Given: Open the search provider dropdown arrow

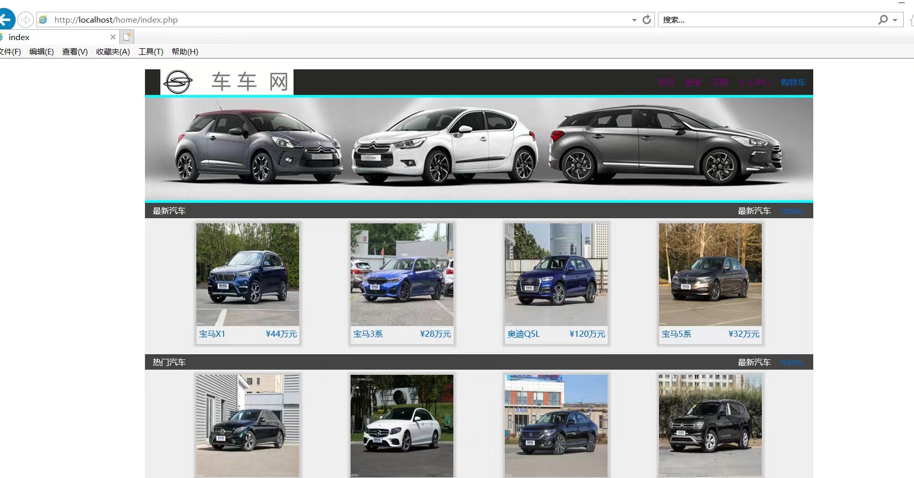Looking at the screenshot, I should (895, 20).
